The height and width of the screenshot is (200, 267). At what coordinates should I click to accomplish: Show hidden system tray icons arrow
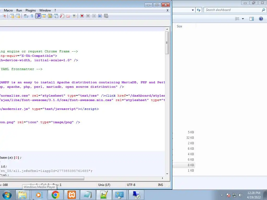tap(222, 195)
